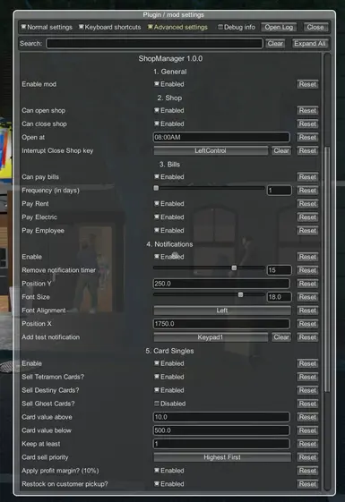Clear the Add test notification key
Image resolution: width=345 pixels, height=502 pixels.
(x=281, y=337)
